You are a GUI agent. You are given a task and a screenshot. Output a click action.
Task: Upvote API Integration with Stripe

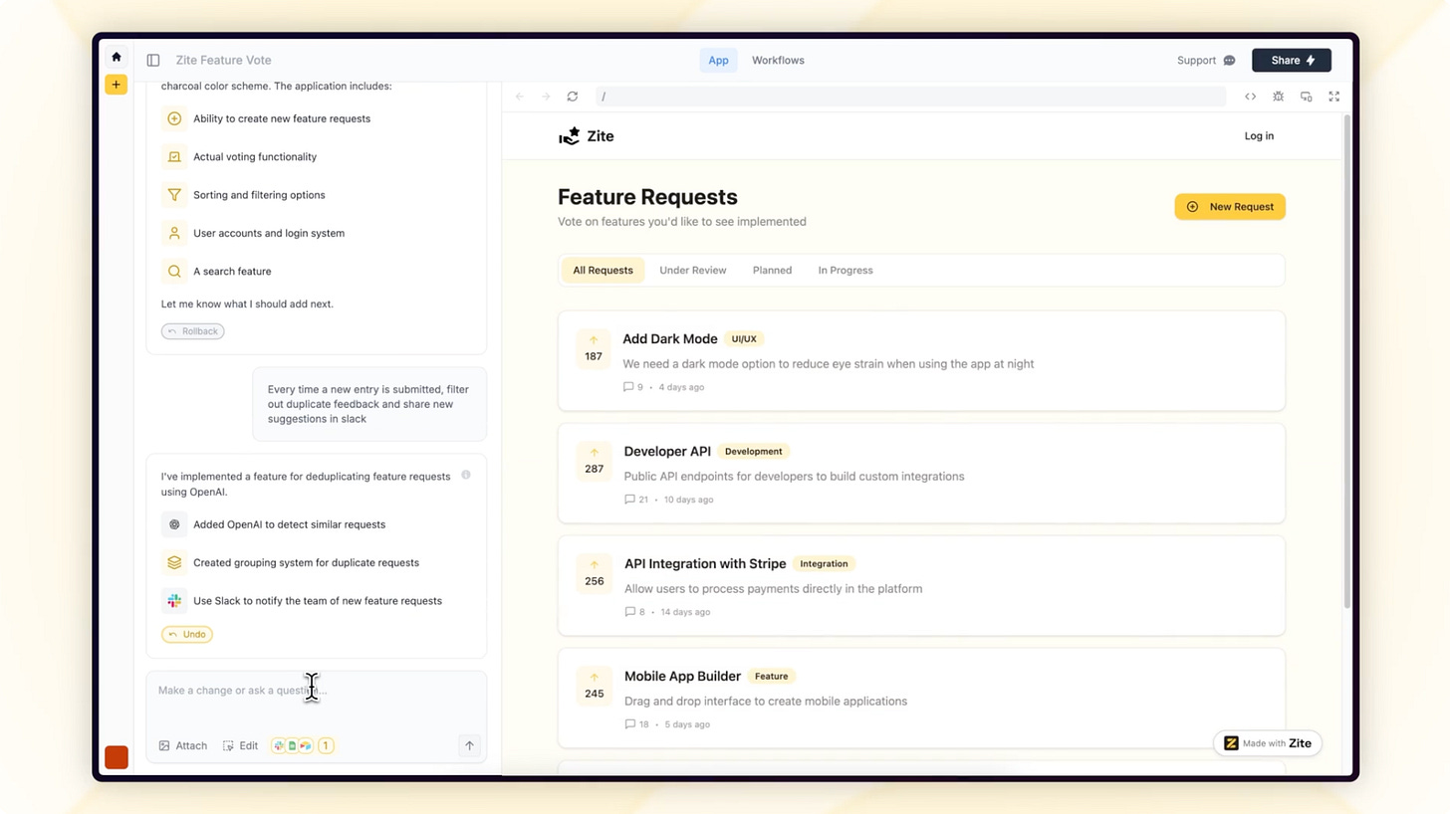594,573
